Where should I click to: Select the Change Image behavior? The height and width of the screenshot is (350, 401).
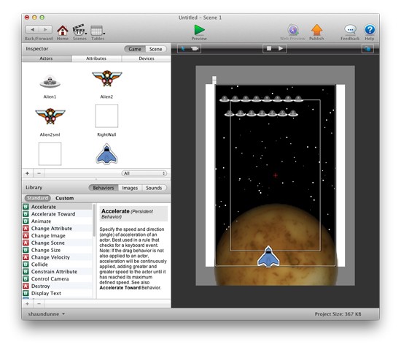tap(58, 235)
